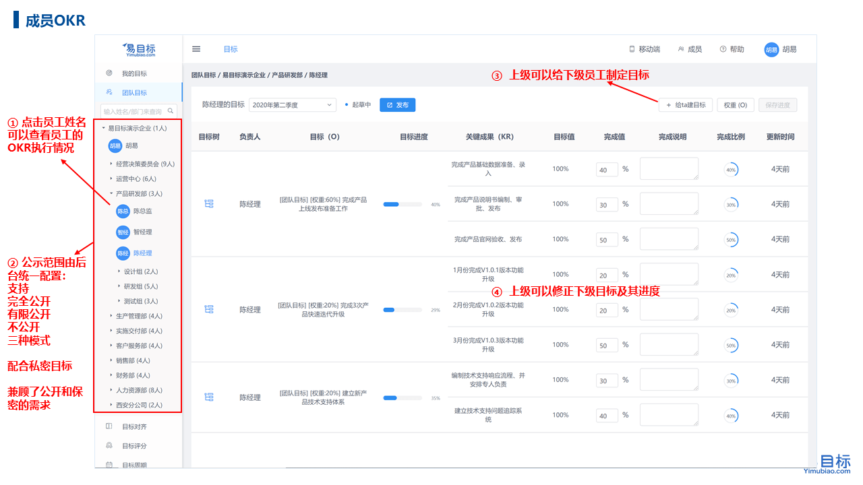Collapse 产品研发部 (3人) department
This screenshot has width=863, height=485.
pos(111,193)
